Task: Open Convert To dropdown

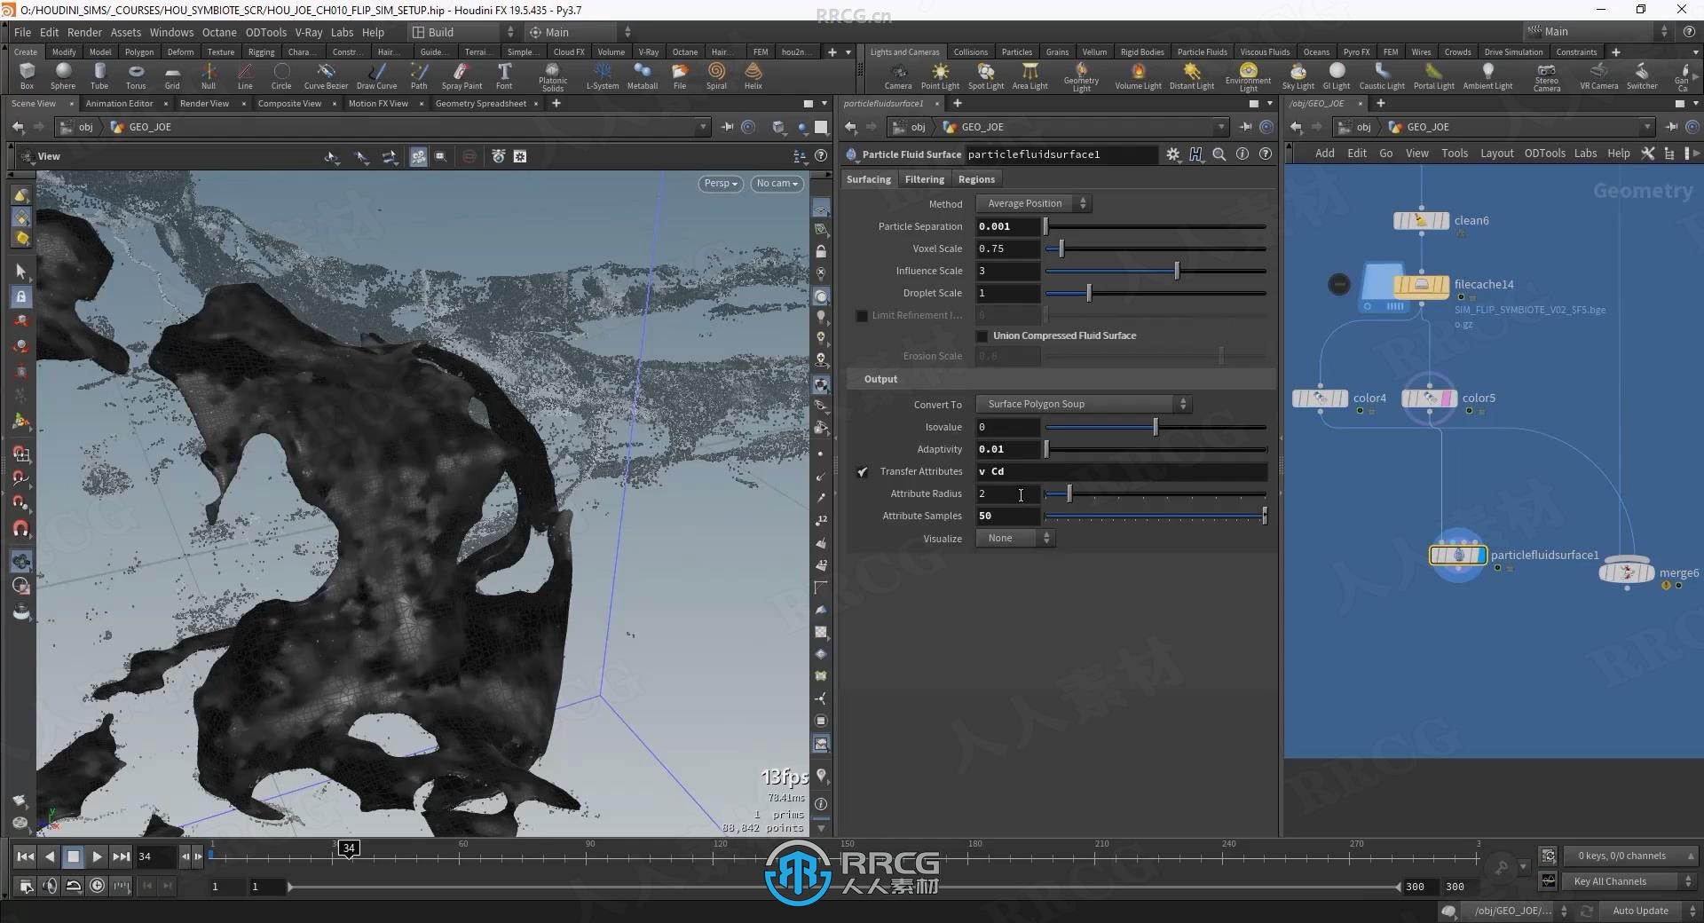Action: coord(1084,405)
